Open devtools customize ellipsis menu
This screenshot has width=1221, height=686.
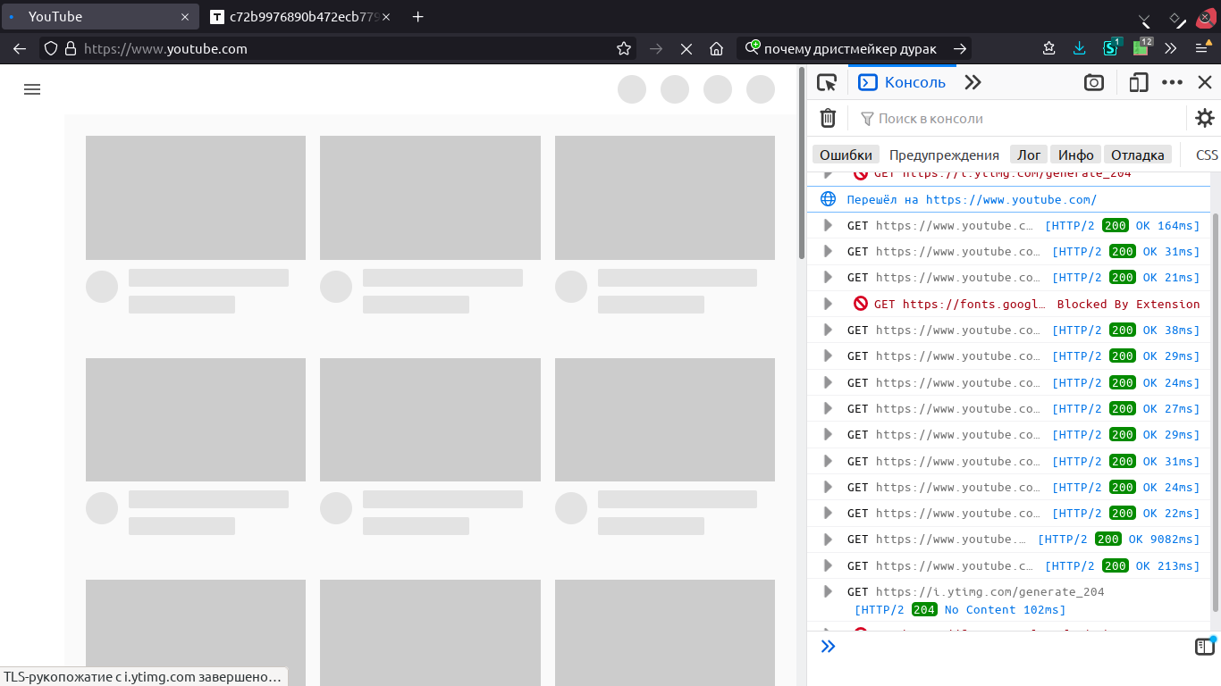coord(1172,83)
